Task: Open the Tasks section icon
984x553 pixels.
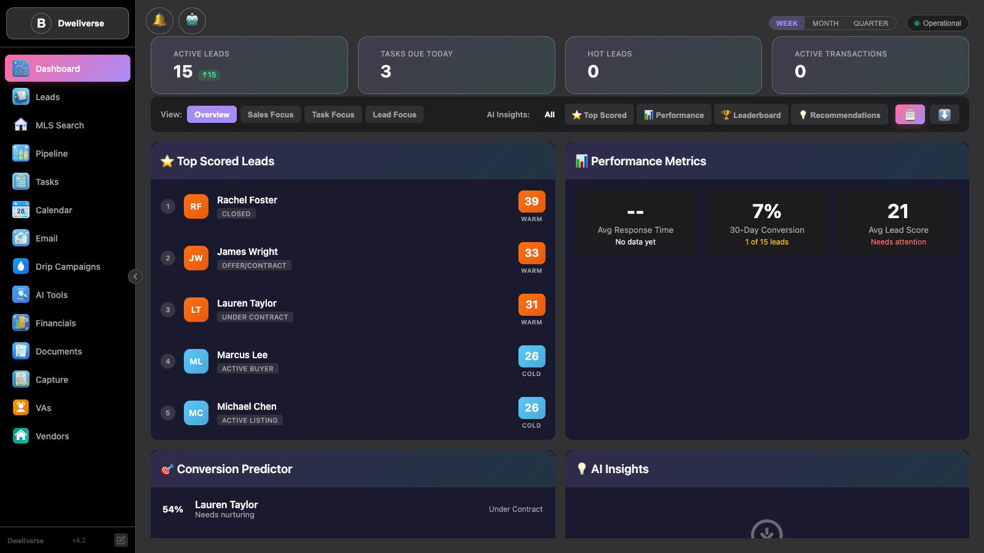Action: (21, 182)
